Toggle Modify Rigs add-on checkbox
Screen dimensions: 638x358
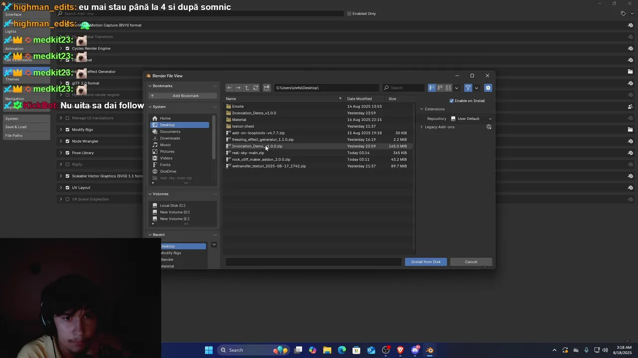point(68,129)
